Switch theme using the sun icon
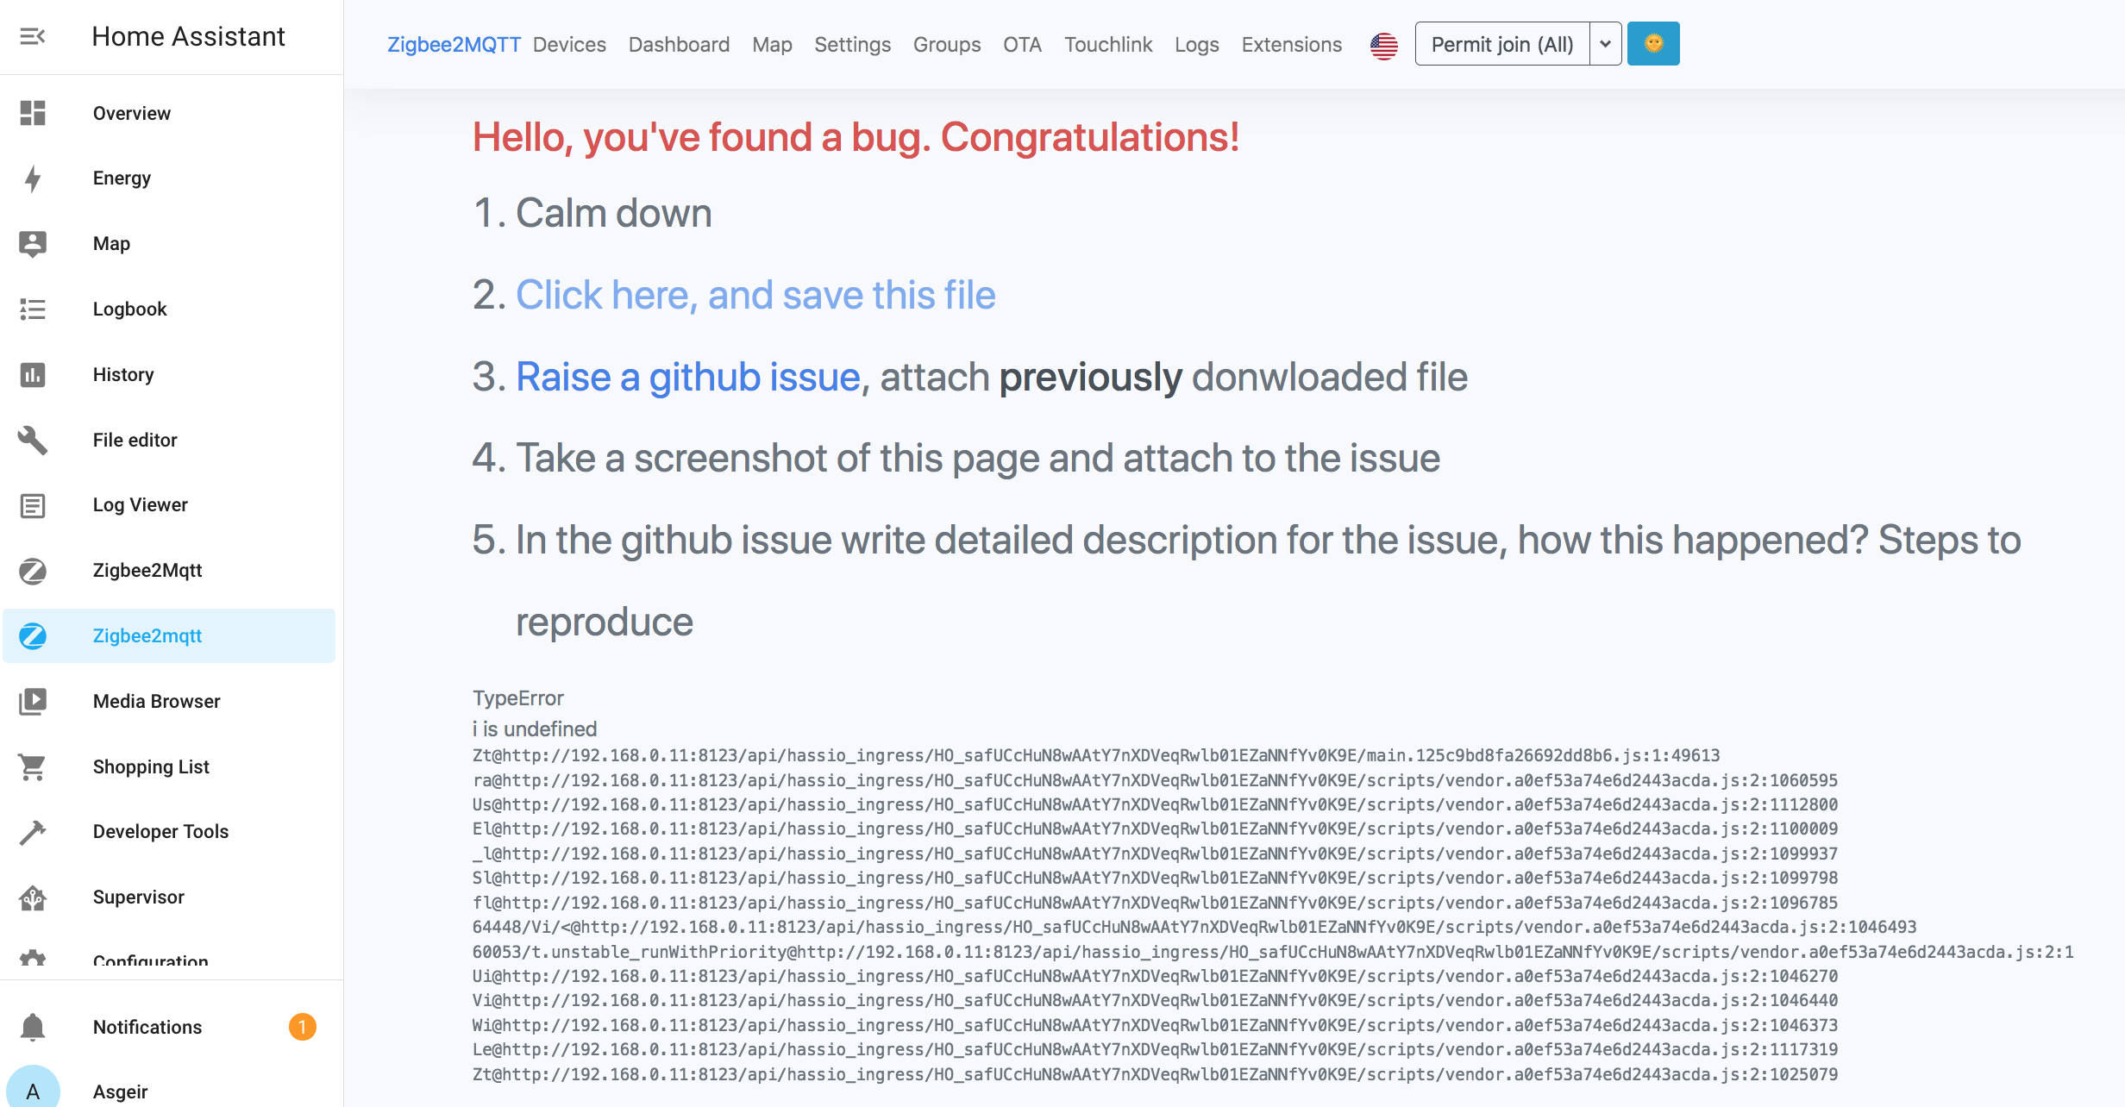The height and width of the screenshot is (1107, 2125). 1652,42
